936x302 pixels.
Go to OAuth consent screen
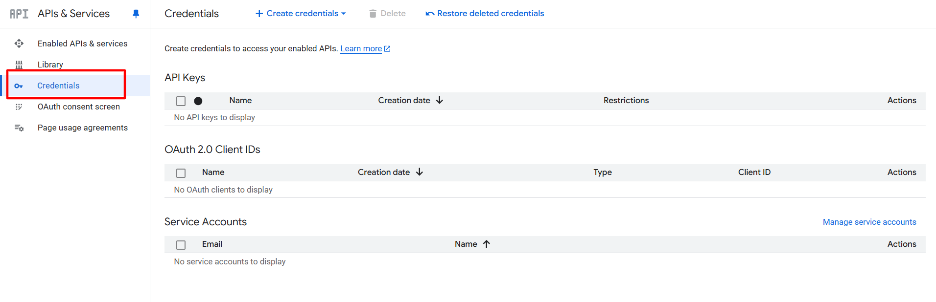(x=79, y=107)
